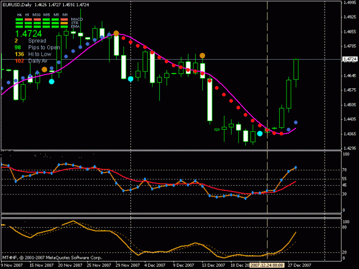Click the 1.4785 price axis label
359x269 pixels.
(x=350, y=46)
